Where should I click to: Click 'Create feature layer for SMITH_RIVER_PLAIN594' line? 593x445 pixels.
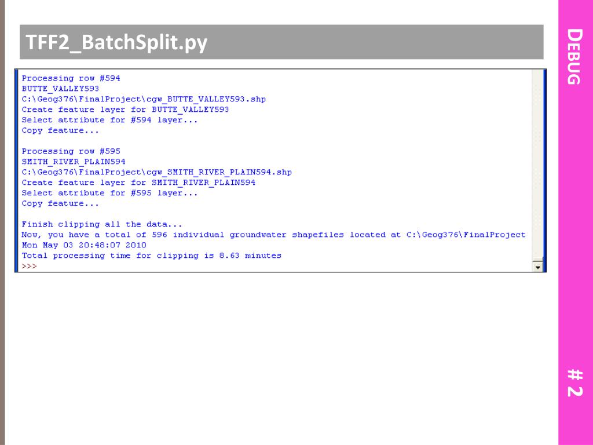coord(138,183)
